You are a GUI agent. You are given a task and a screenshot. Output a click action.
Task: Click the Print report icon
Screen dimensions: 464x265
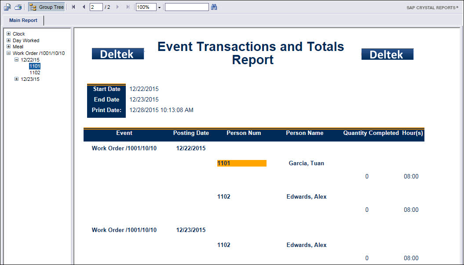[18, 7]
